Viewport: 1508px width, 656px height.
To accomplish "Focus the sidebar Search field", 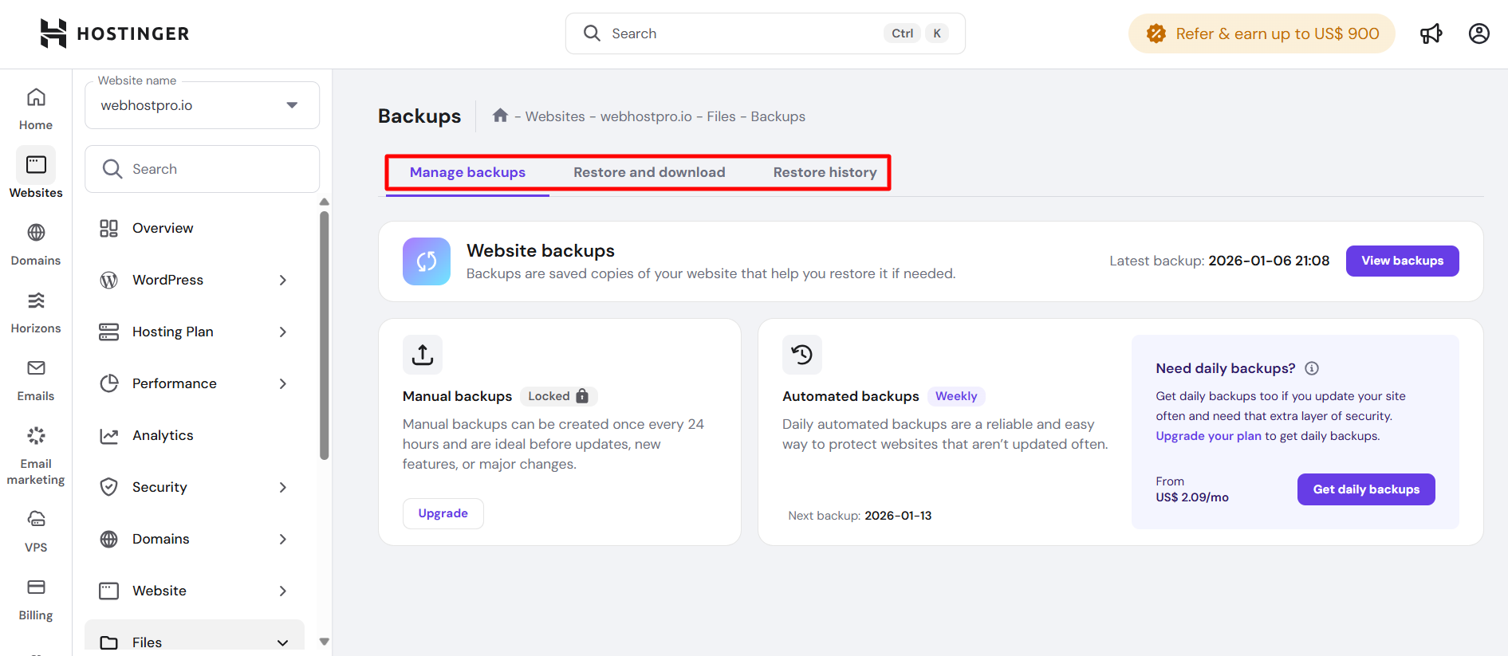I will tap(202, 169).
